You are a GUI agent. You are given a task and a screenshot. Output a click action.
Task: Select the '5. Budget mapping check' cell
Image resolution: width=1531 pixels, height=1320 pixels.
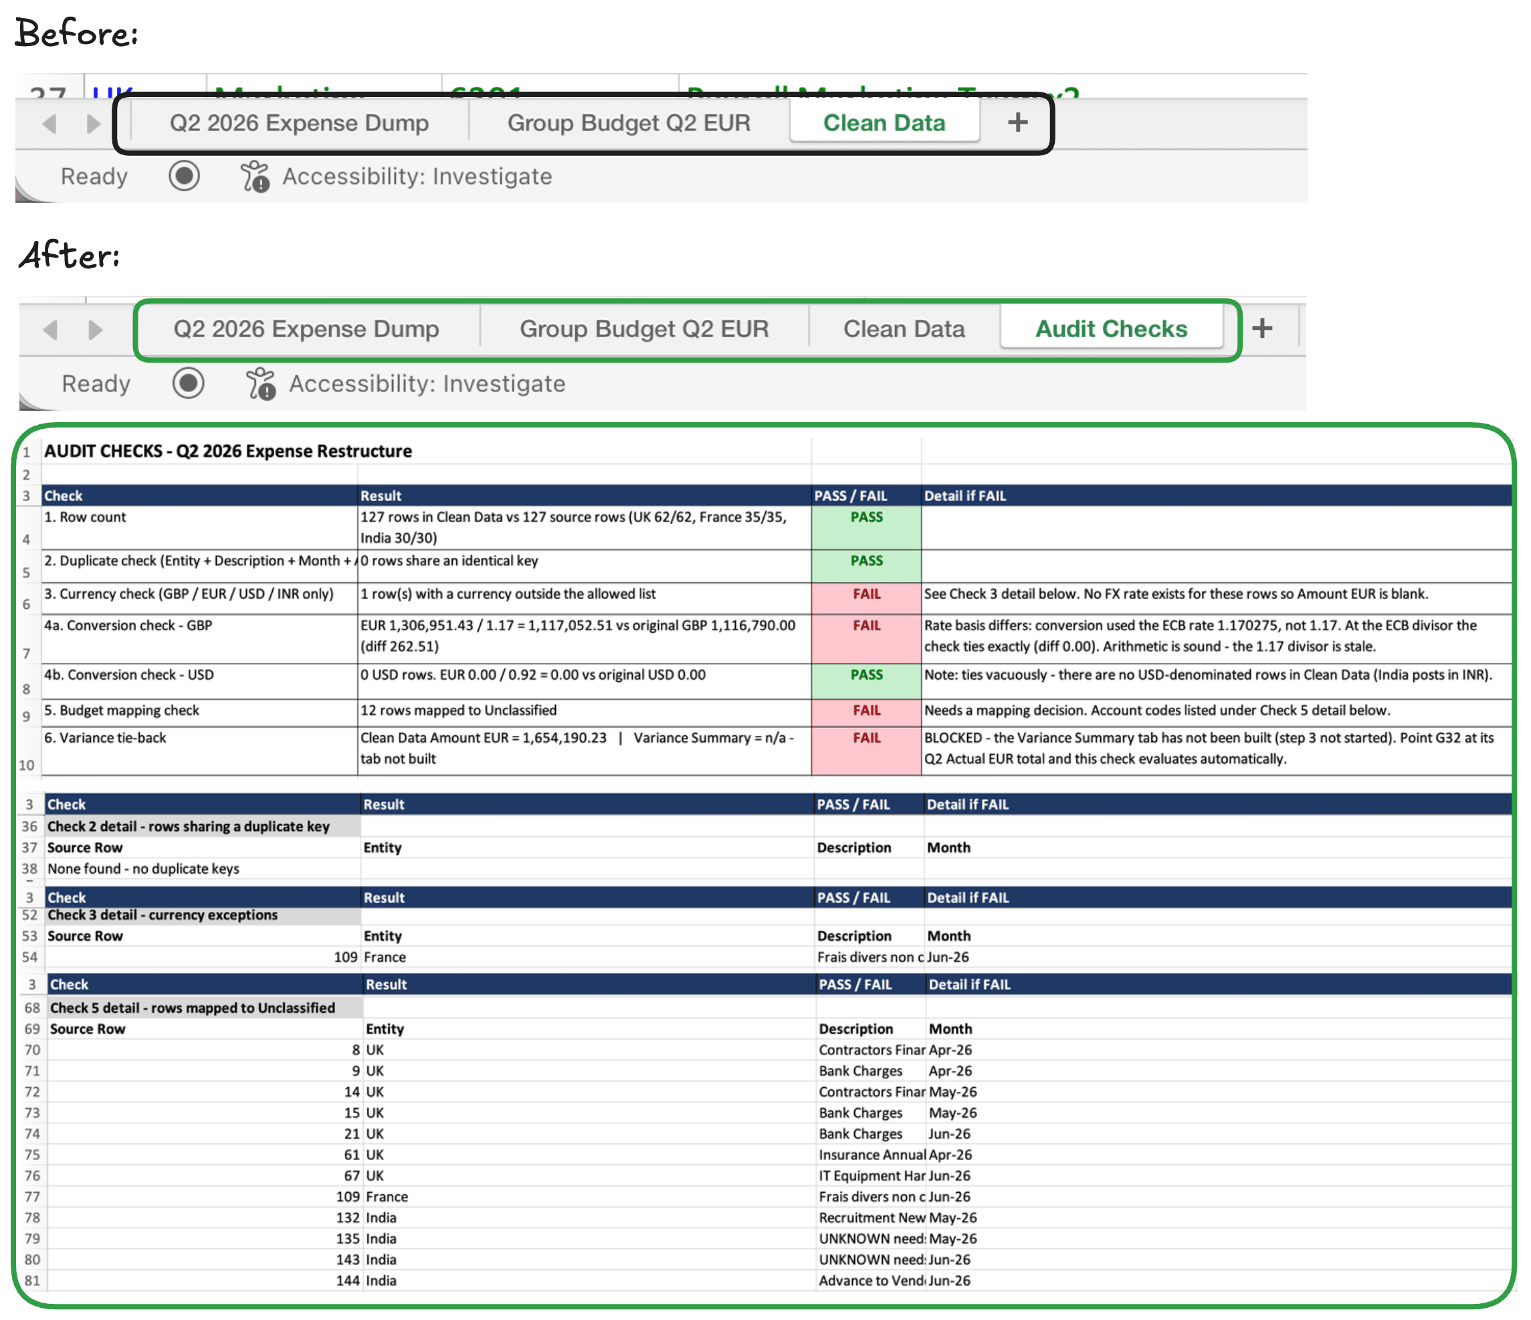coord(199,713)
